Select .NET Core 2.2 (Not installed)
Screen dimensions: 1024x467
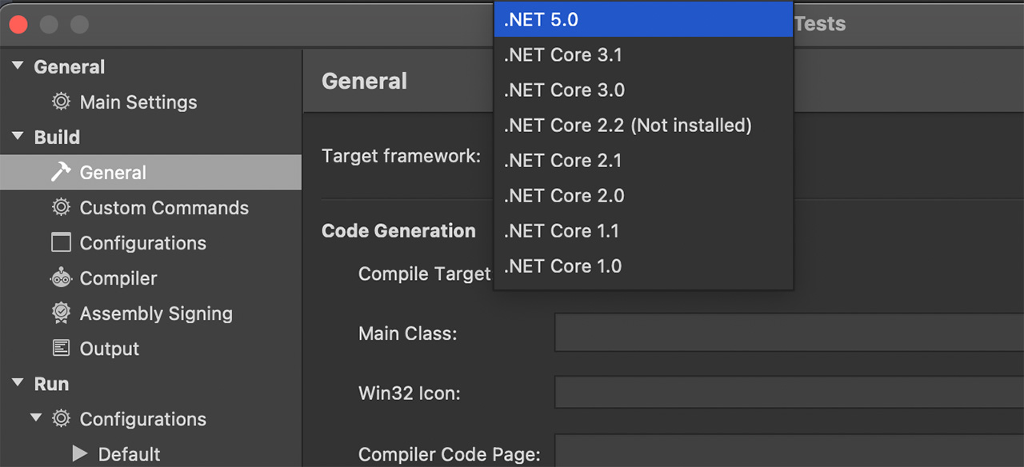pyautogui.click(x=644, y=126)
